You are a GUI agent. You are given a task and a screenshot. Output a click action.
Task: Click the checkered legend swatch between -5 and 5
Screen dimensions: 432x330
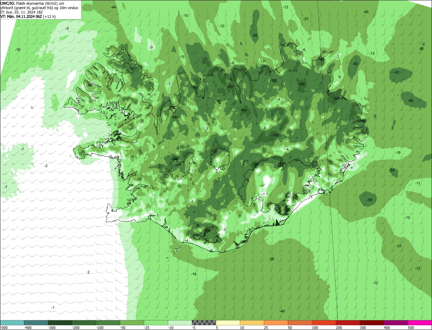[x=204, y=323]
